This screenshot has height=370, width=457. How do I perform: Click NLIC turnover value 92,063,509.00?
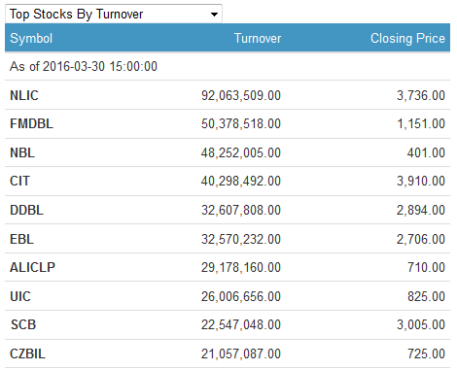coord(241,95)
